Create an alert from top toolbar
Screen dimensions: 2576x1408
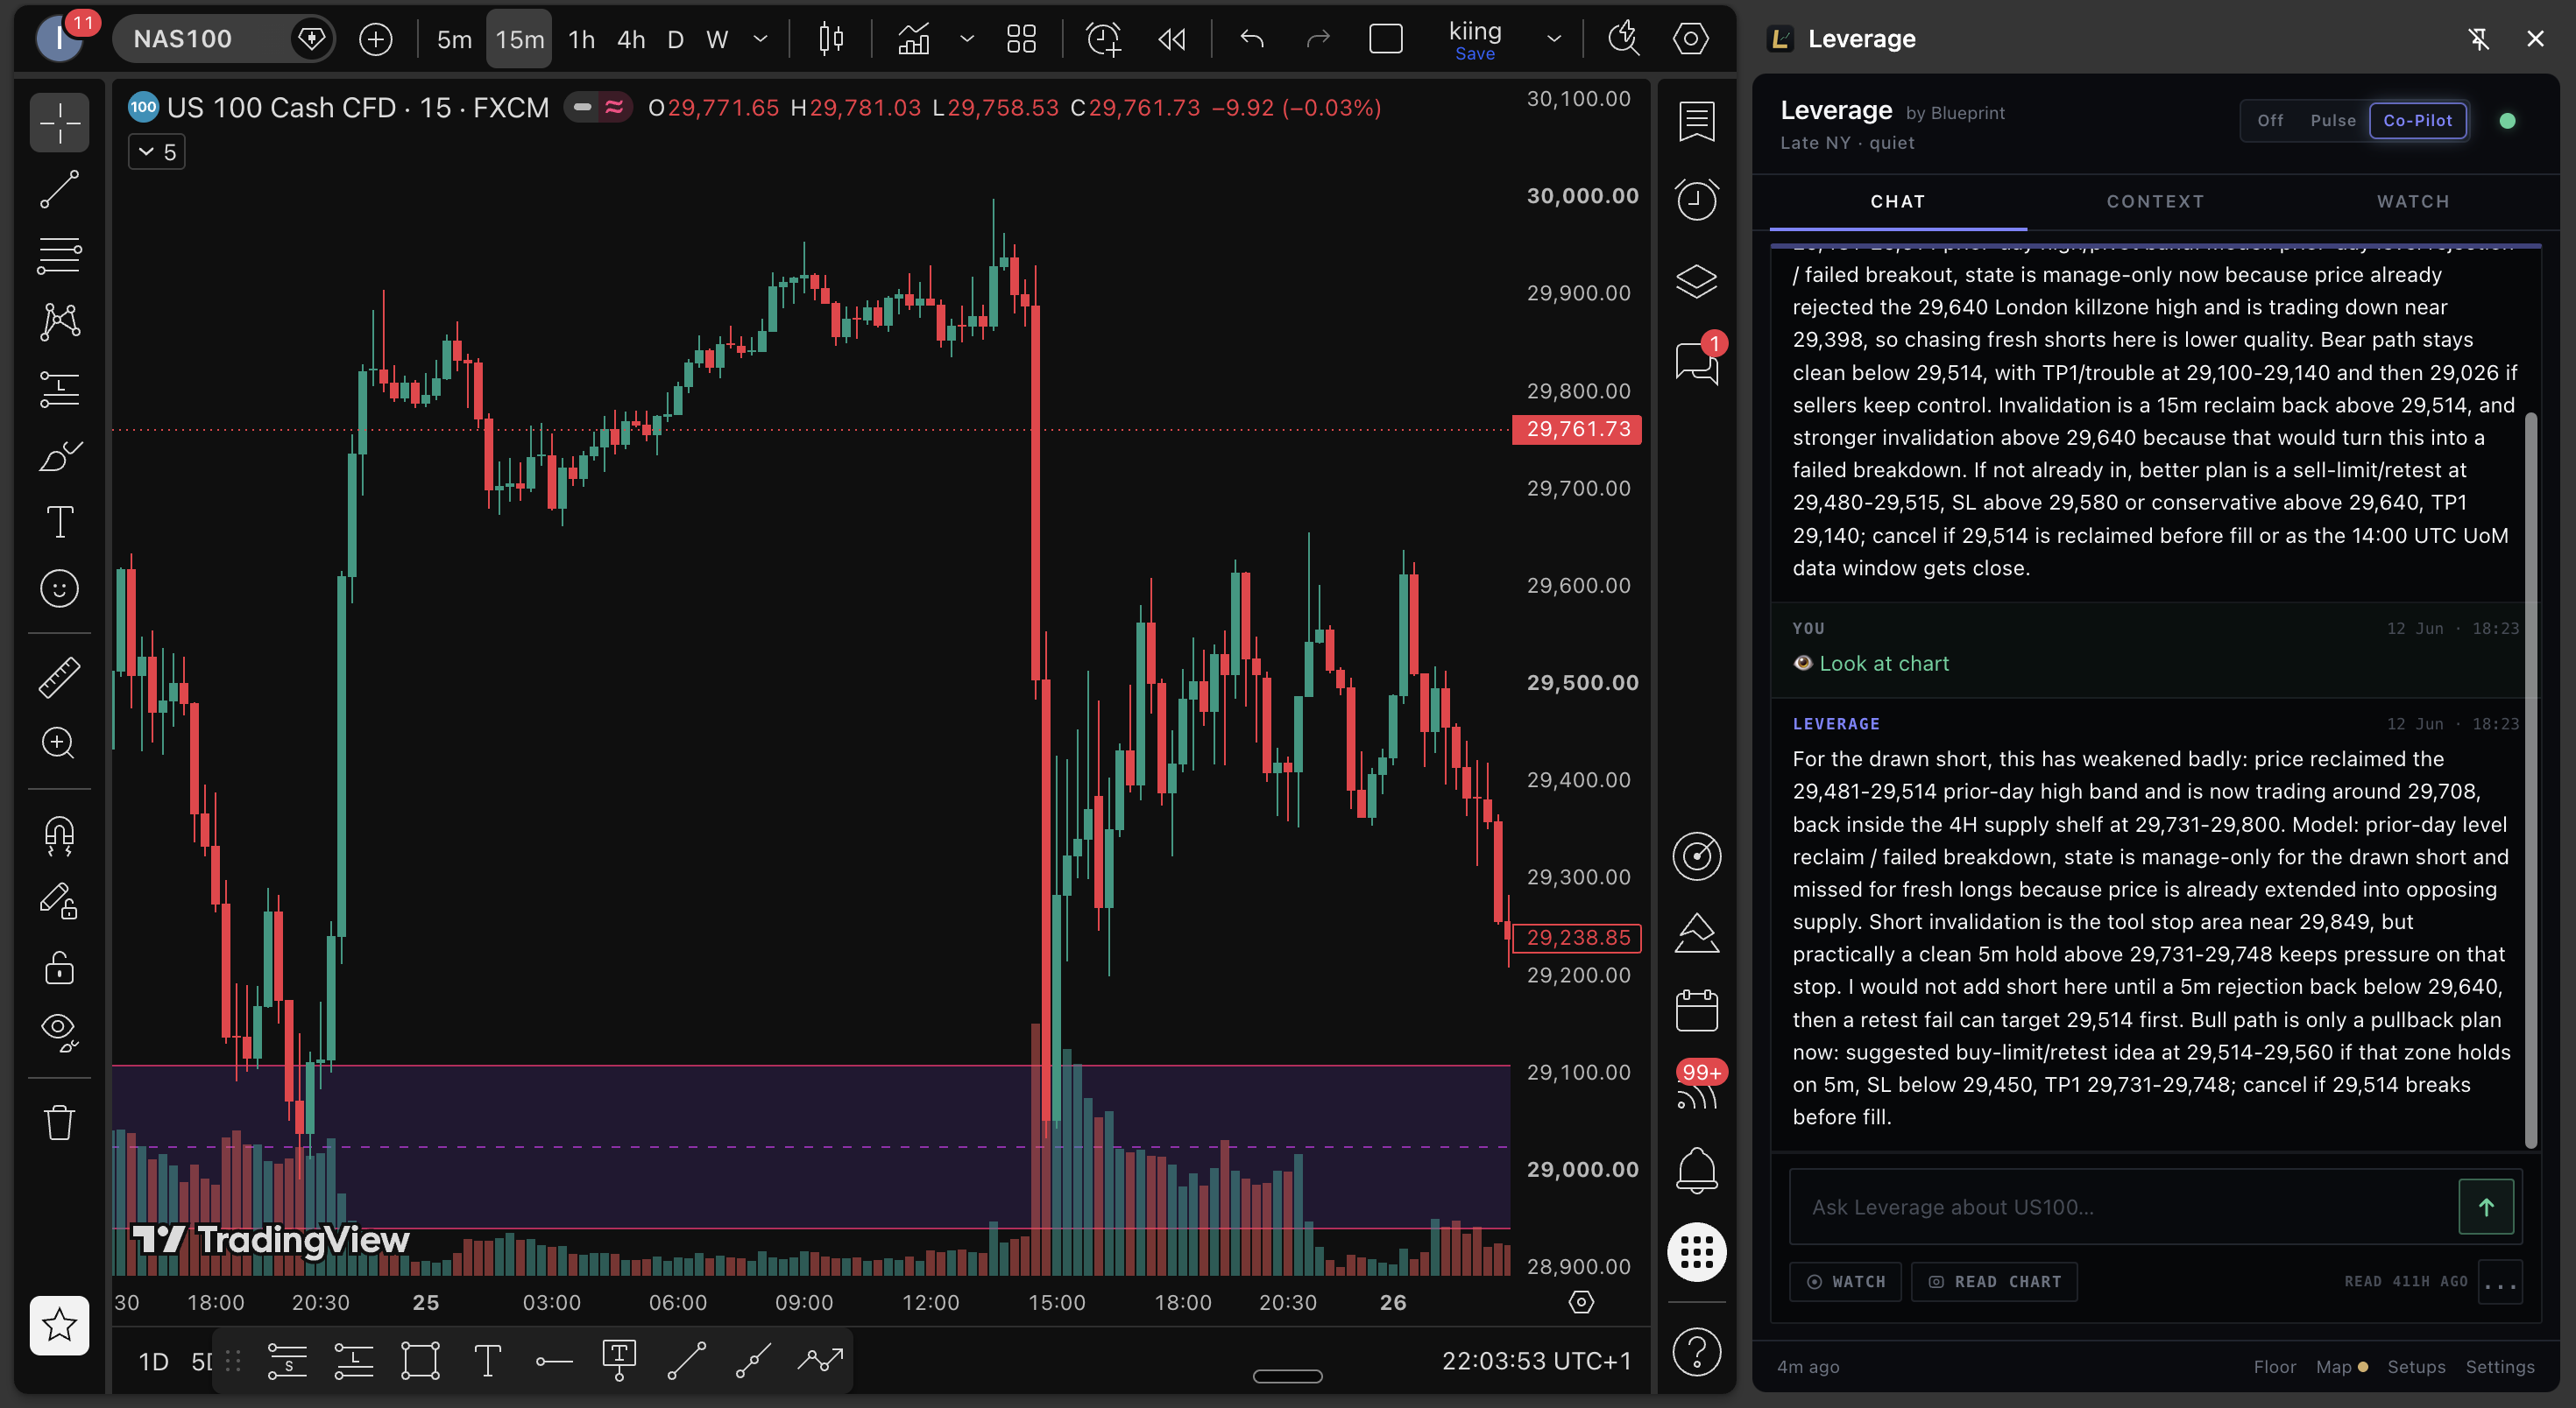coord(1103,40)
